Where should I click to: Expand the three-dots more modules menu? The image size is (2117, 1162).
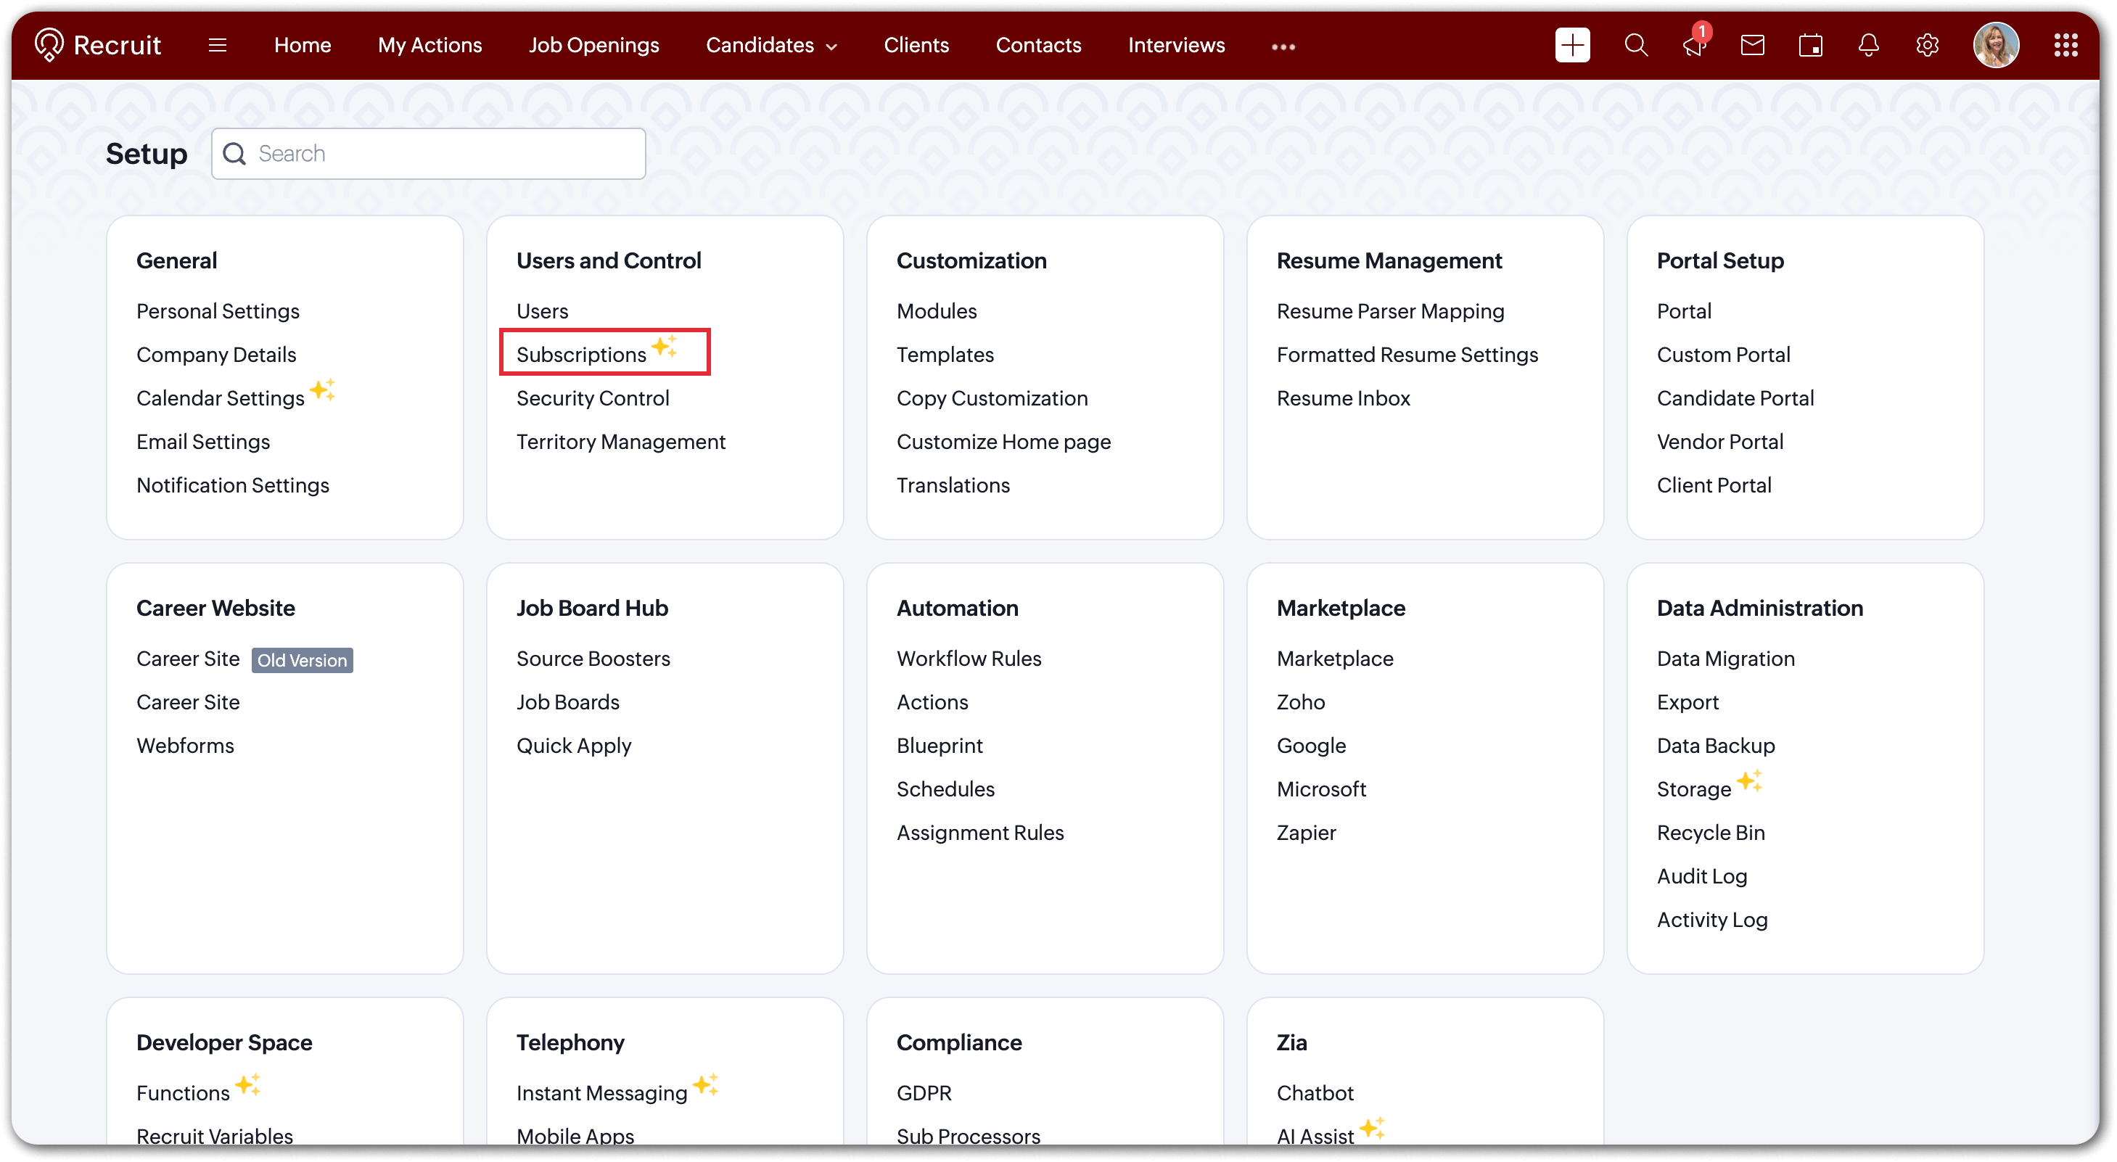1283,47
